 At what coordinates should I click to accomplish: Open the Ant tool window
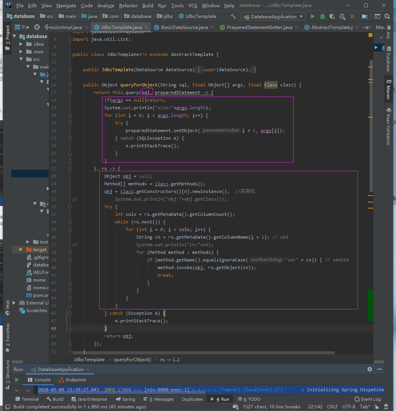[x=389, y=32]
